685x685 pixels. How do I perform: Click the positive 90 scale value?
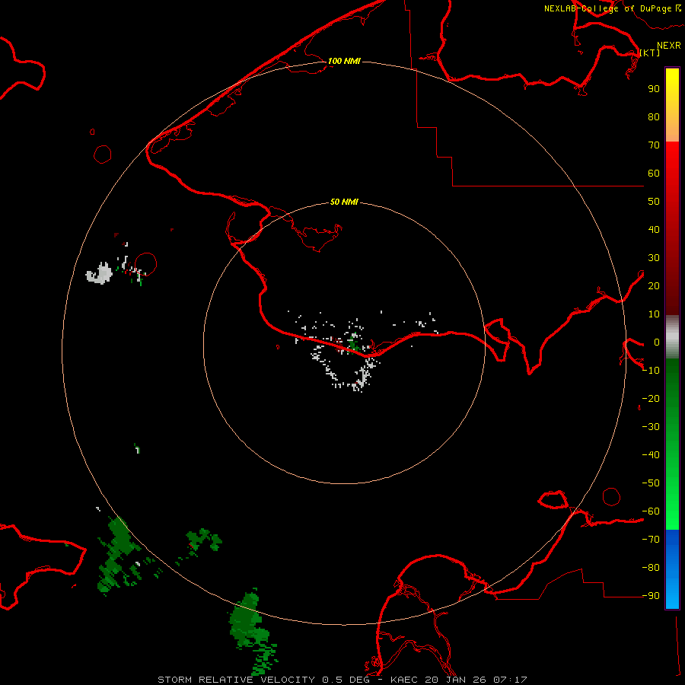click(654, 89)
